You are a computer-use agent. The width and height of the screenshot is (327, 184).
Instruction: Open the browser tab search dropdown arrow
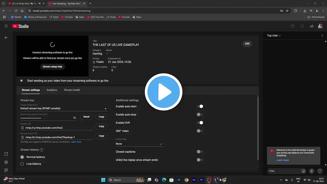coord(3,4)
